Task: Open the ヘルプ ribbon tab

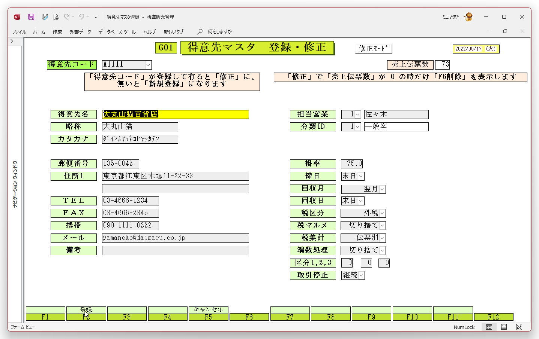Action: [x=150, y=32]
